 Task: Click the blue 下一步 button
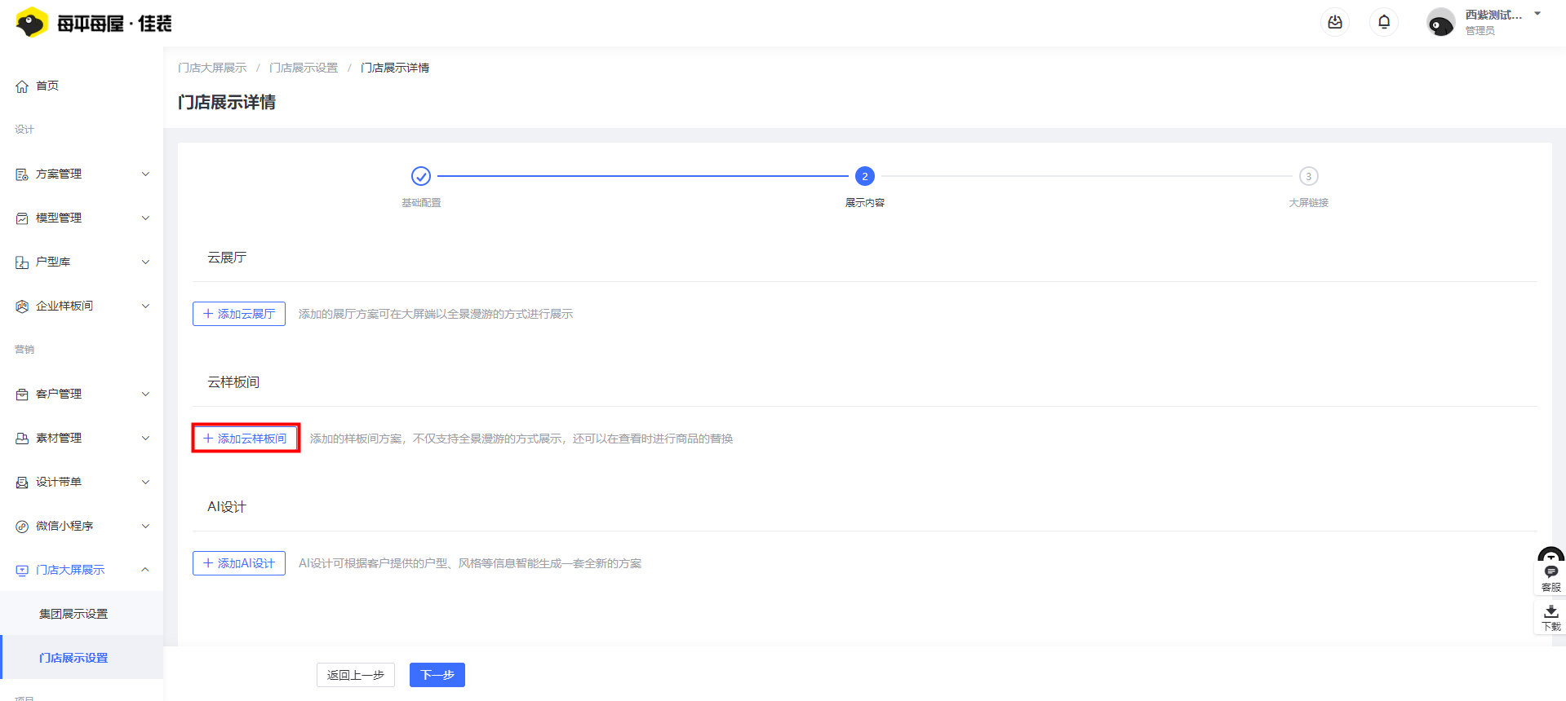(x=437, y=675)
